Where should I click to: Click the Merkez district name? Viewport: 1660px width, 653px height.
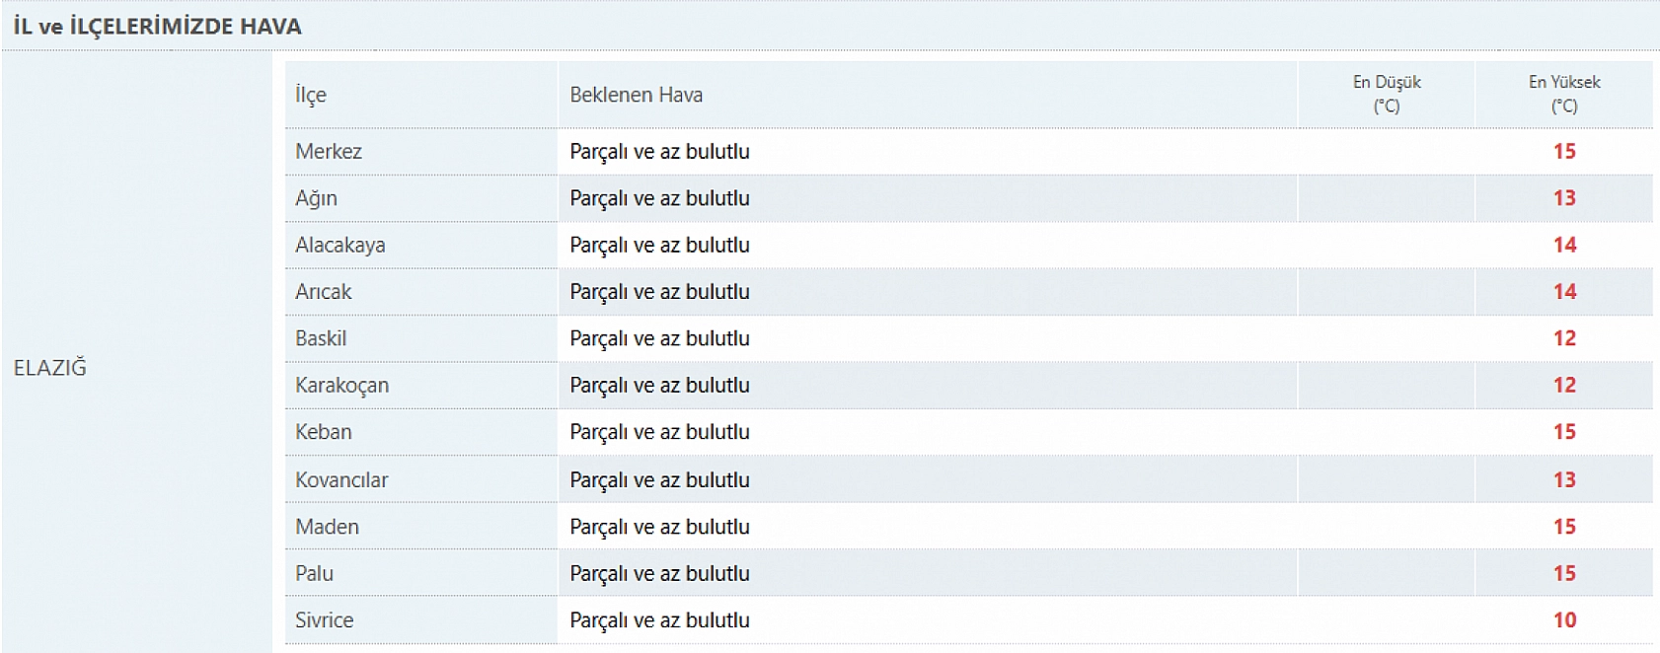pos(329,152)
